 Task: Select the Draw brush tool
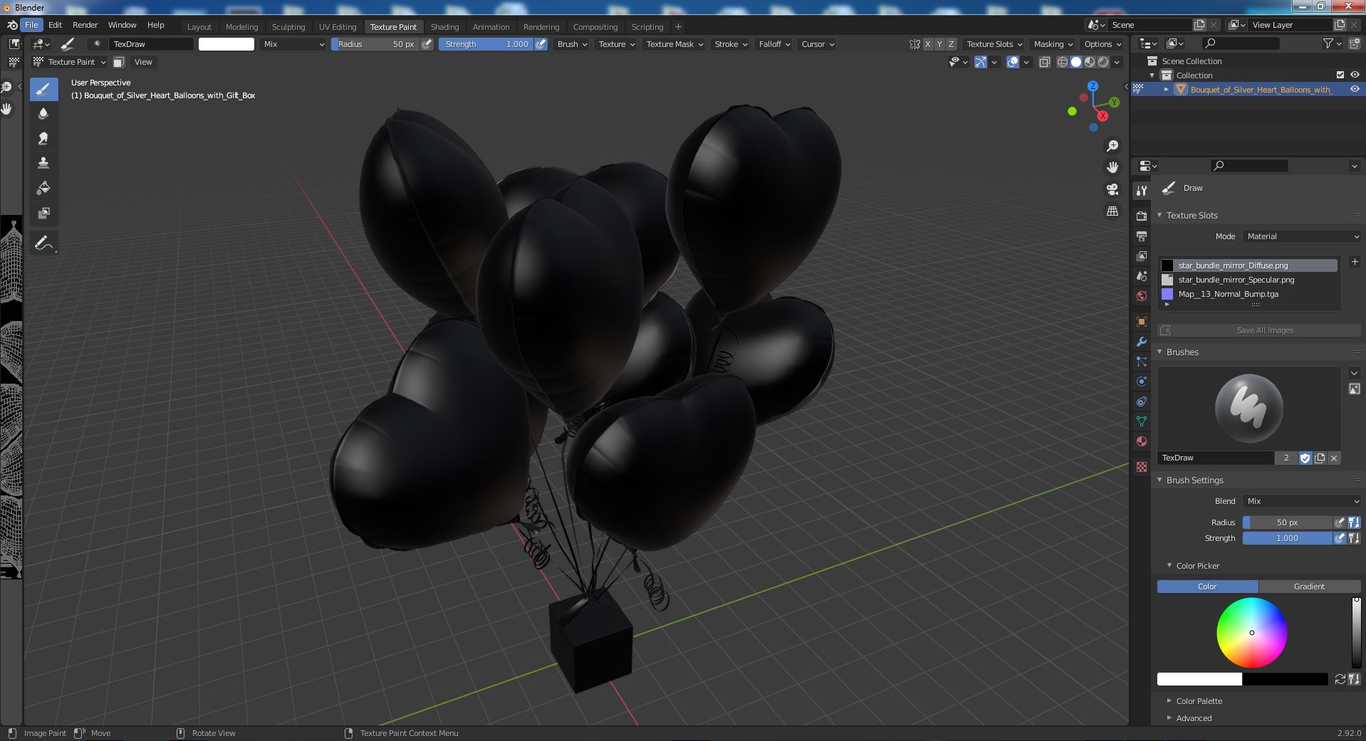click(43, 89)
